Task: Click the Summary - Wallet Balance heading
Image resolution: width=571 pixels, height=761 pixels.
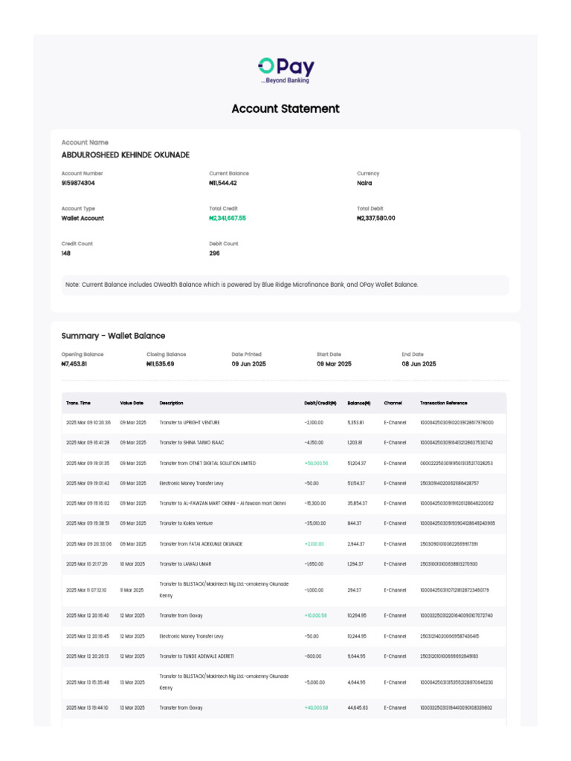Action: (x=113, y=336)
